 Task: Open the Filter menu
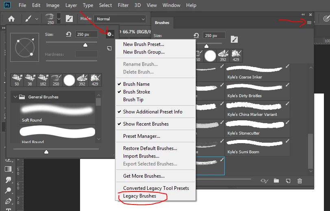[x=123, y=5]
